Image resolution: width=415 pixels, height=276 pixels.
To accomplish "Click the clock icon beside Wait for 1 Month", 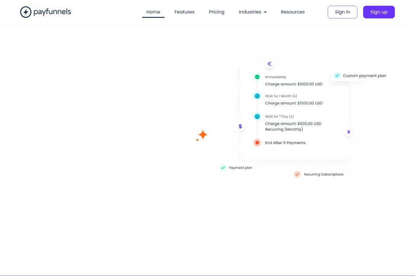I will [257, 96].
